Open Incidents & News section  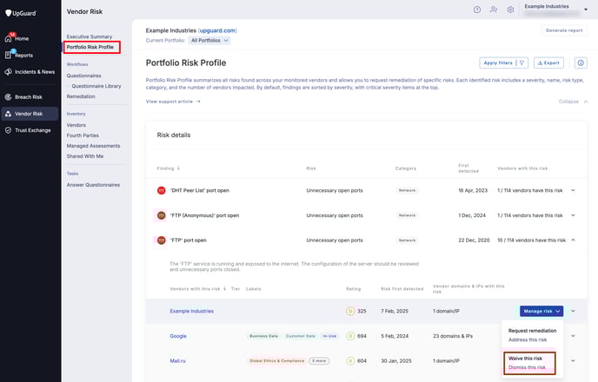tap(30, 71)
